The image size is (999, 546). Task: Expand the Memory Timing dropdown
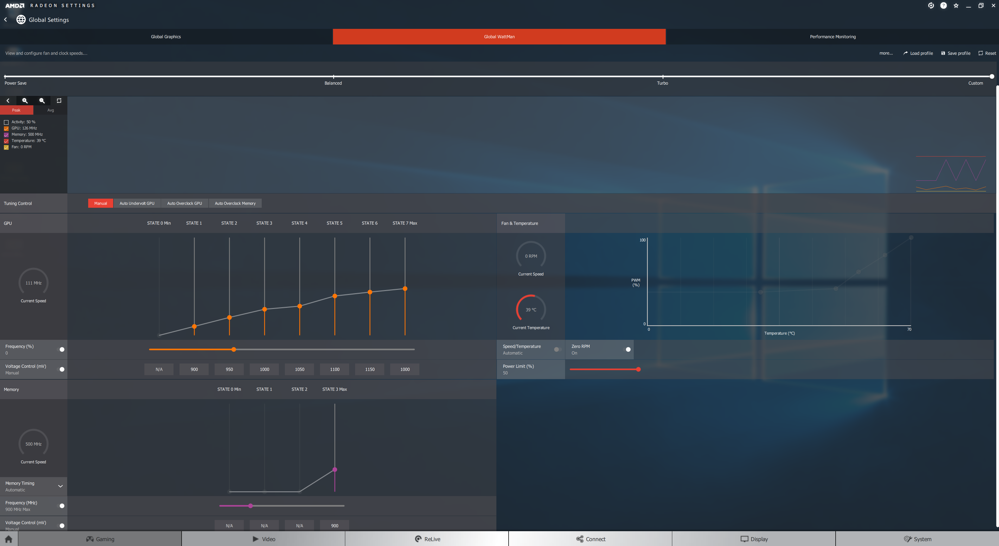[x=60, y=486]
